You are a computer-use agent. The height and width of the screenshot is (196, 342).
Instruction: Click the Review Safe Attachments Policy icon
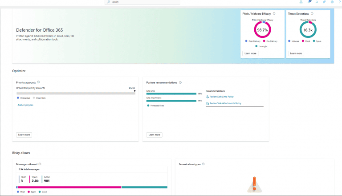coord(208,103)
